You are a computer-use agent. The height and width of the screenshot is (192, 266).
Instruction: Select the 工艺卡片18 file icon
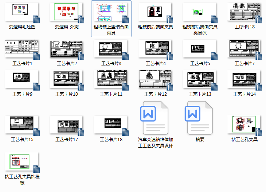111,125
